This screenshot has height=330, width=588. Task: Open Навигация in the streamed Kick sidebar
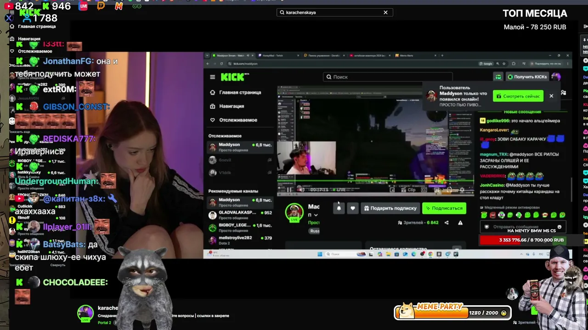click(x=227, y=106)
